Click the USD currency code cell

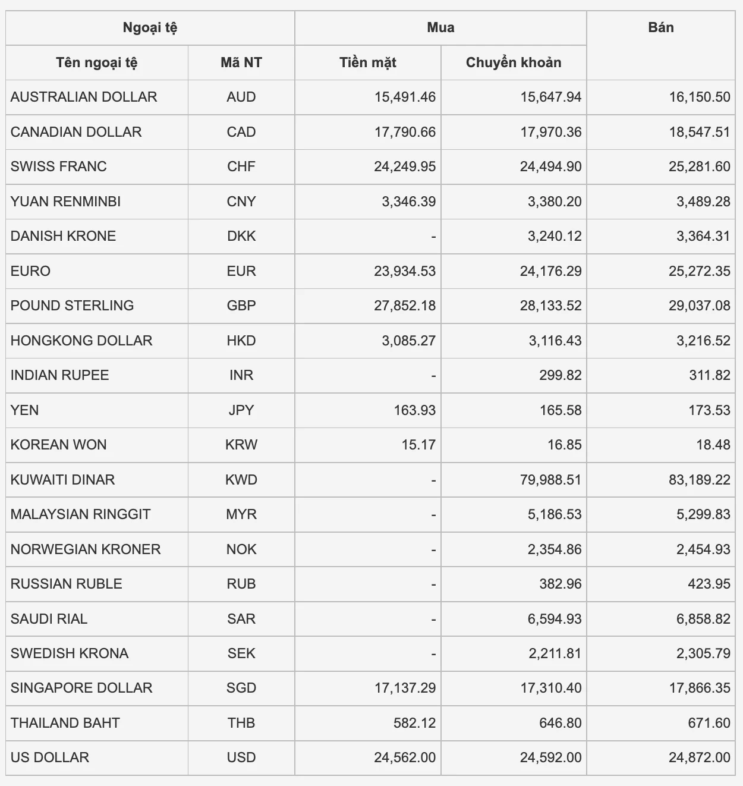click(x=241, y=757)
